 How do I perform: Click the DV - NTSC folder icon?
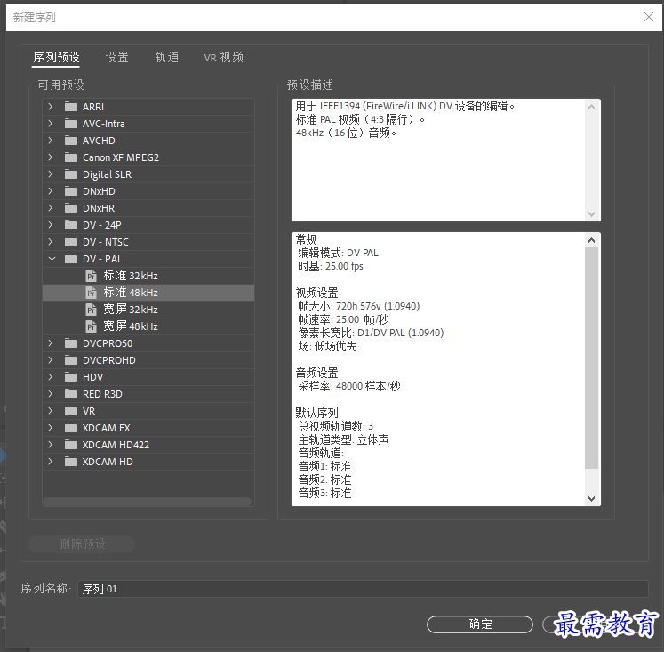click(x=71, y=242)
